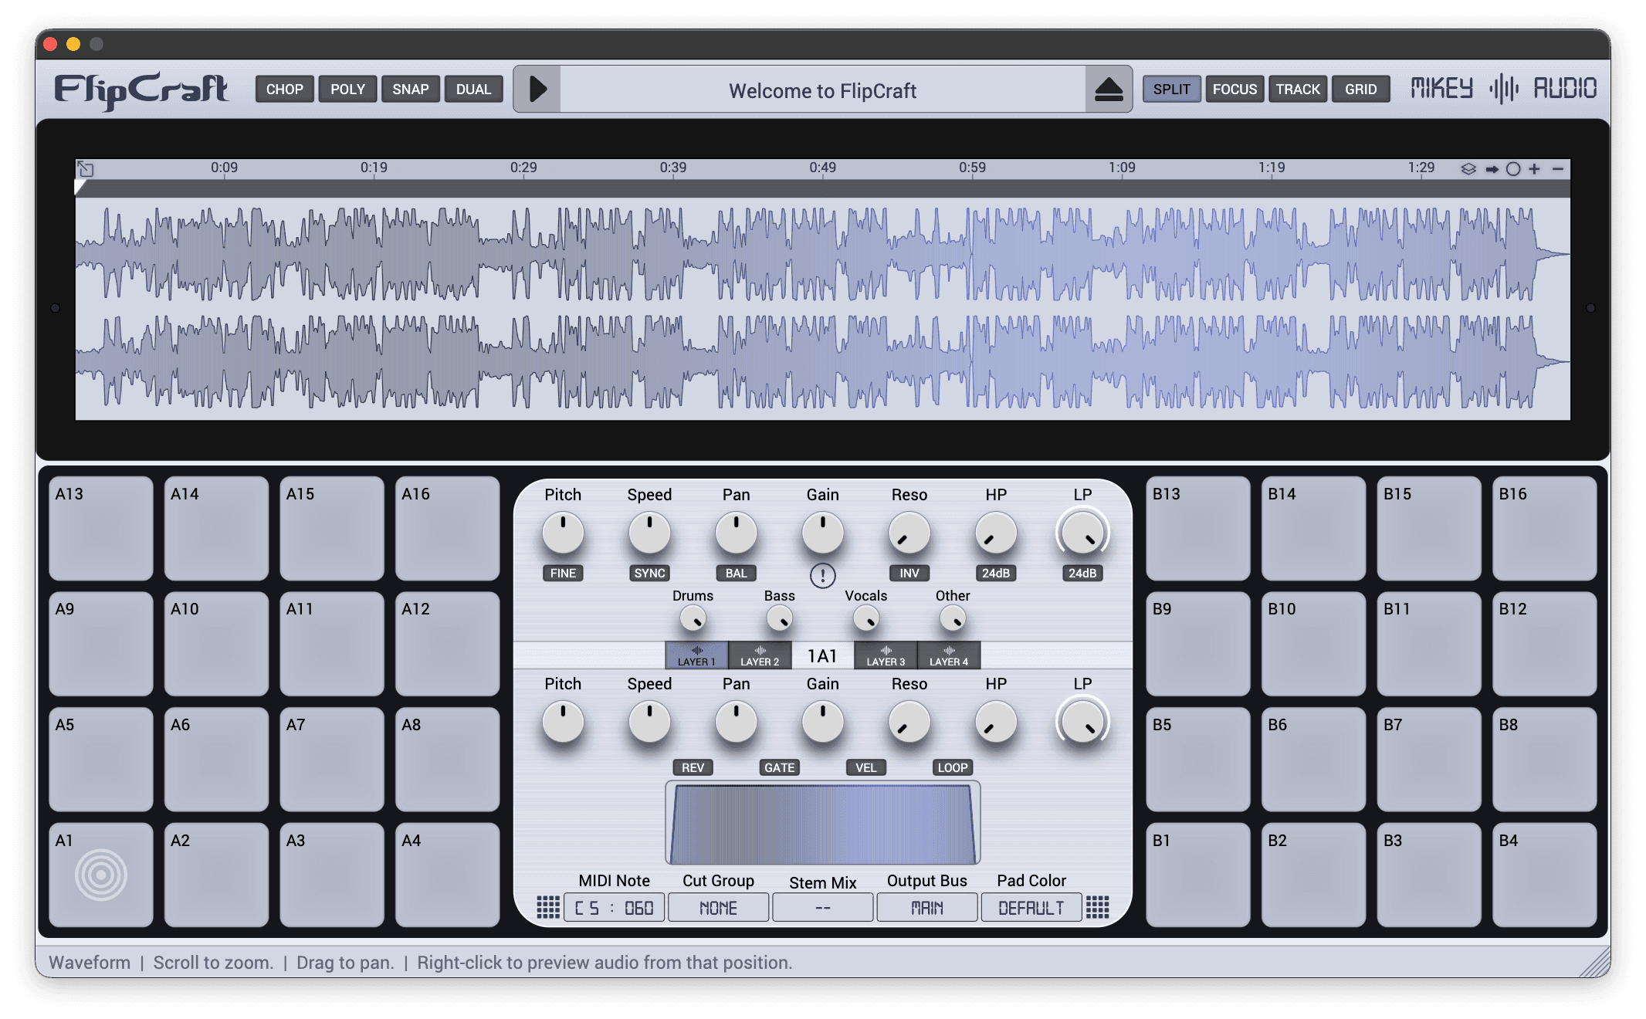
Task: Open the Pad Color DEFAULT dropdown
Action: [1031, 908]
